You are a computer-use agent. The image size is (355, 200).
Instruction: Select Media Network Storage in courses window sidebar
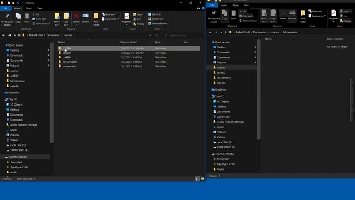point(23,125)
